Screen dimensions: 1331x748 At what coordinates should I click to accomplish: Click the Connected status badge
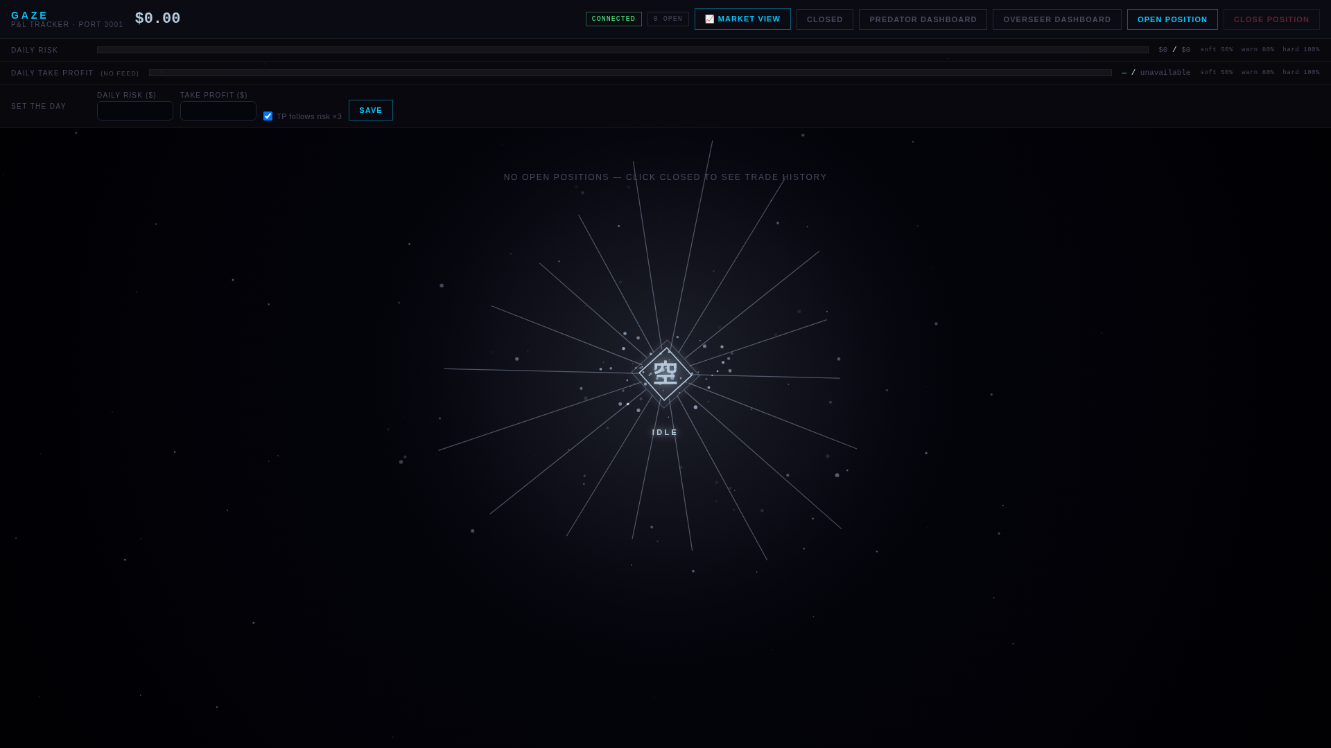[614, 19]
